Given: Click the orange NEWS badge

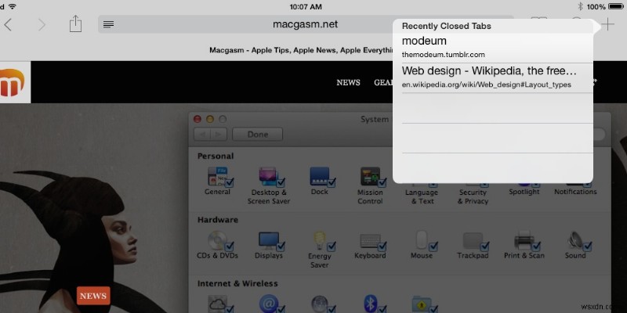Looking at the screenshot, I should [93, 296].
